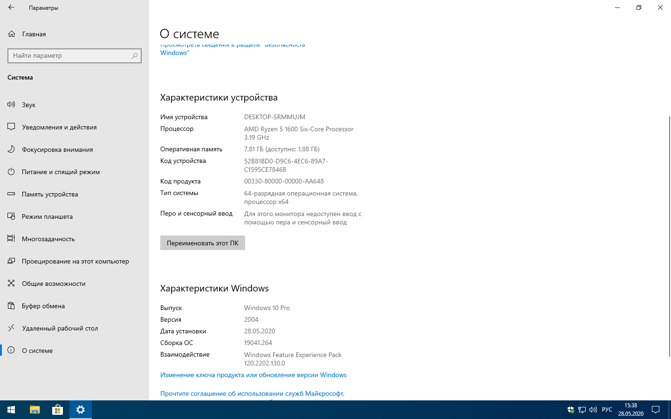This screenshot has height=419, width=671.
Task: Select the device ID 52B81BD0 value
Action: [286, 165]
